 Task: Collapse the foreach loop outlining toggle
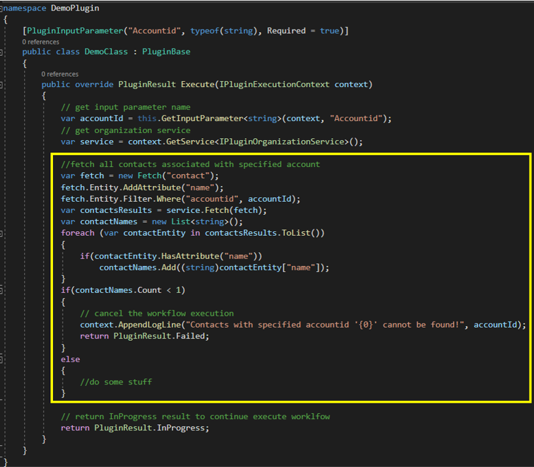point(1,233)
